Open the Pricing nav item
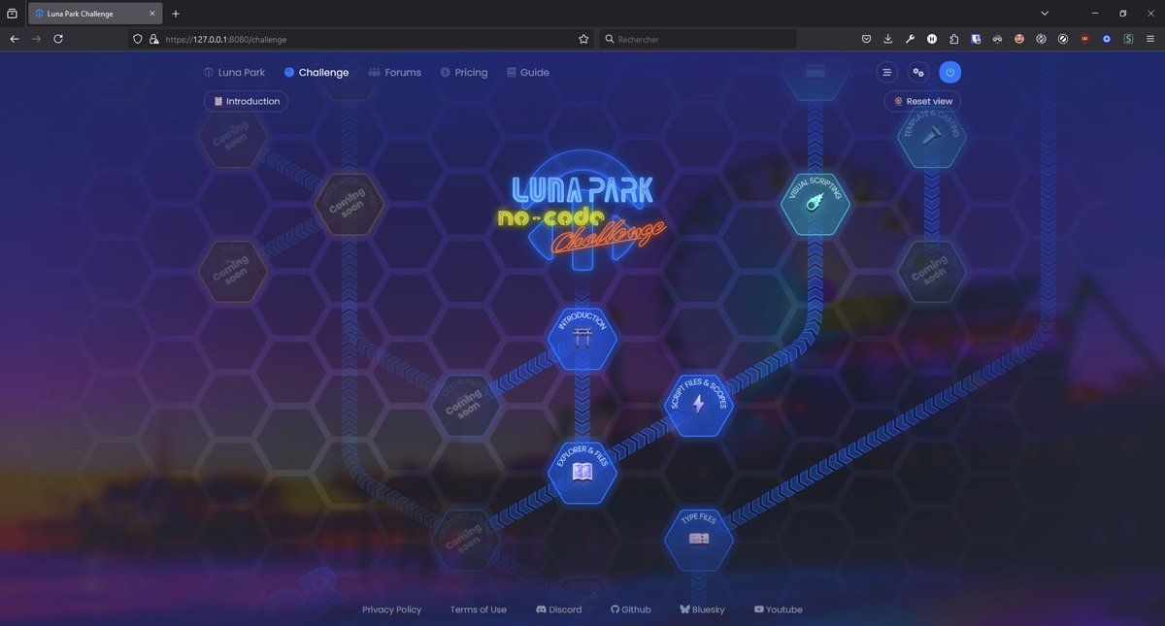The image size is (1165, 626). pyautogui.click(x=464, y=72)
